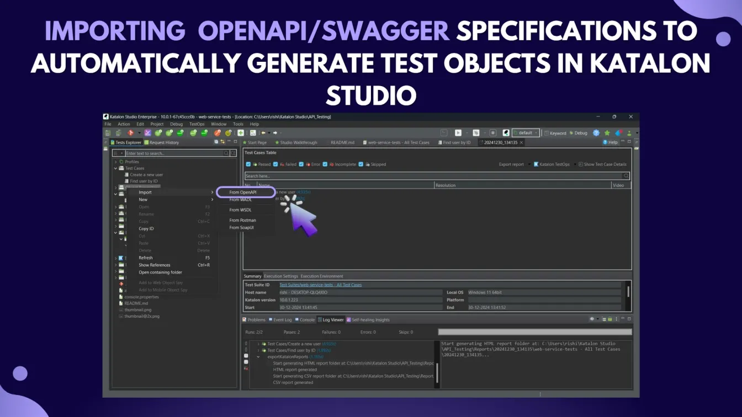Collapse the Test Cases tree node
This screenshot has width=742, height=417.
click(116, 168)
